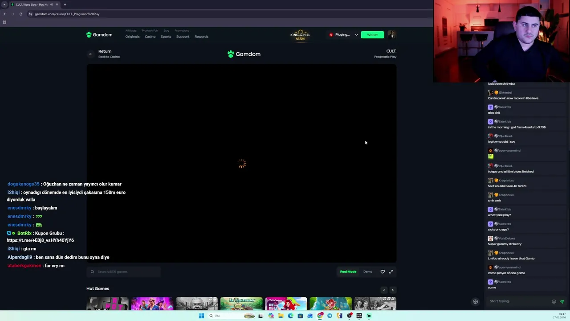The height and width of the screenshot is (321, 570).
Task: Reload the current page
Action: tap(21, 14)
